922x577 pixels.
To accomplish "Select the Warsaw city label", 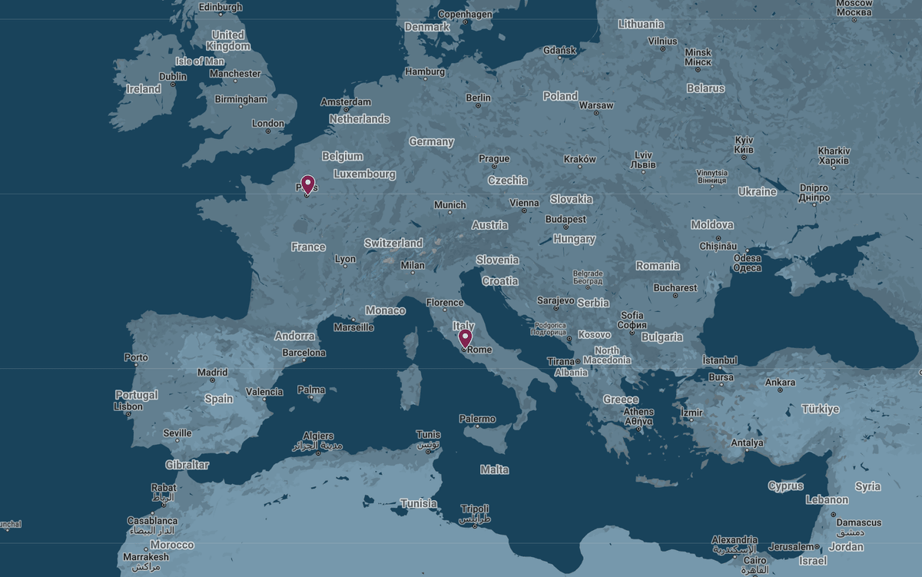I will point(596,105).
